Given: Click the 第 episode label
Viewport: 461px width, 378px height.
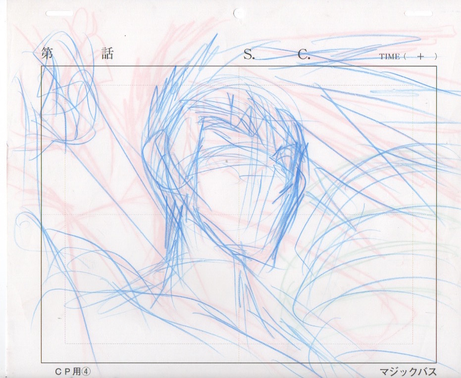Looking at the screenshot, I should [47, 54].
